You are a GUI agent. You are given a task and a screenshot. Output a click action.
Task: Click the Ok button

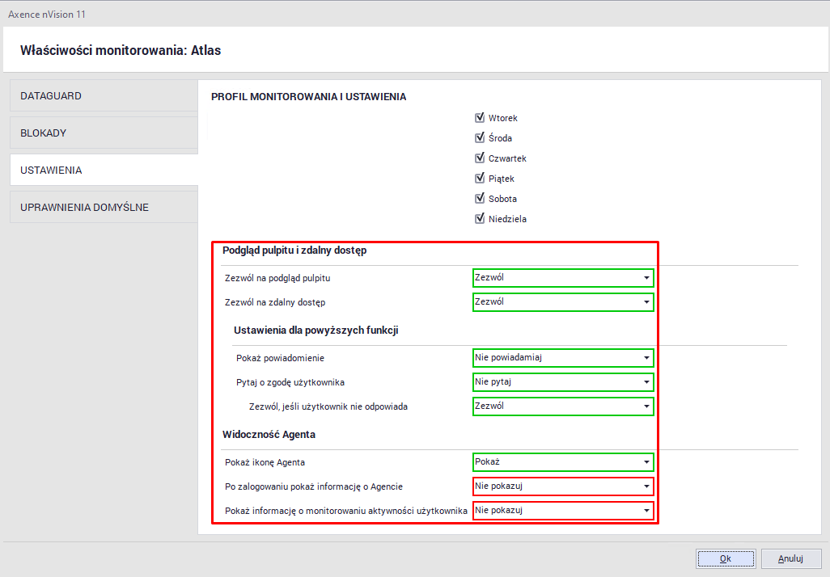[x=726, y=558]
